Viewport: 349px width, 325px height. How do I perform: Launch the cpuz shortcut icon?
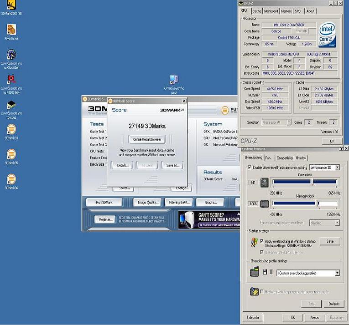(x=11, y=110)
